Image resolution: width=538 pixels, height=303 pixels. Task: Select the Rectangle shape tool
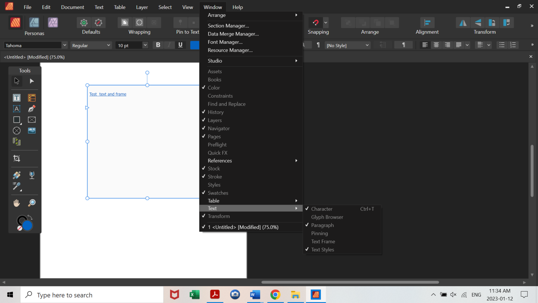pos(16,120)
